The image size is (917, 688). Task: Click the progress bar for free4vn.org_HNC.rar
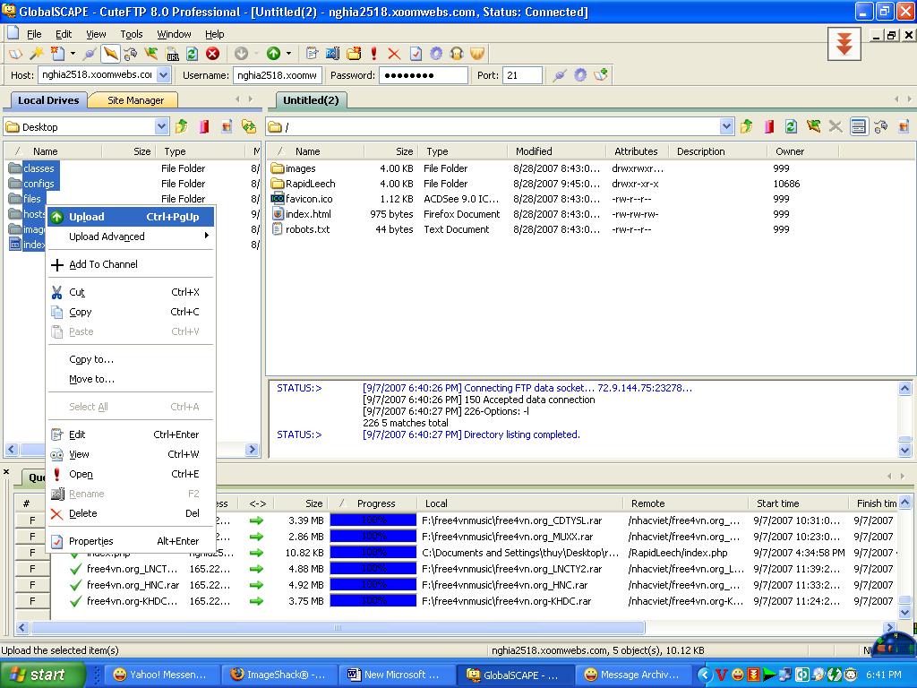(373, 585)
